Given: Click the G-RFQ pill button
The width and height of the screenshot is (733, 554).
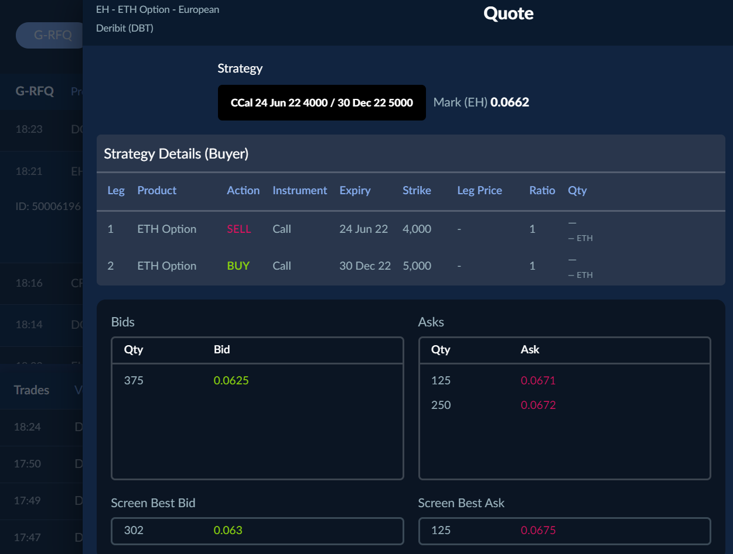Looking at the screenshot, I should (52, 35).
